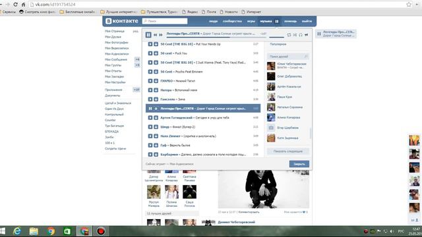Image resolution: width=422 pixels, height=237 pixels.
Task: Play 50 Cent I Just Wanna track
Action: 150,63
